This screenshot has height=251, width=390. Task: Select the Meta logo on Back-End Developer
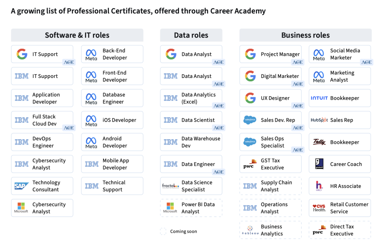[x=91, y=54]
